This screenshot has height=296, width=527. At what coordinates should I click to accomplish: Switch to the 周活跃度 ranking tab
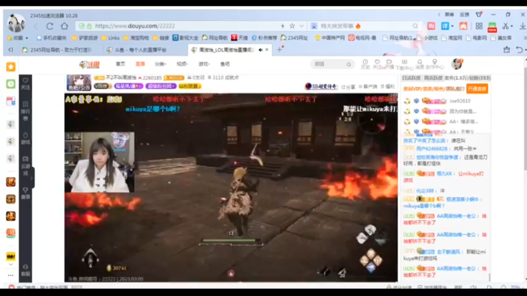pyautogui.click(x=433, y=78)
